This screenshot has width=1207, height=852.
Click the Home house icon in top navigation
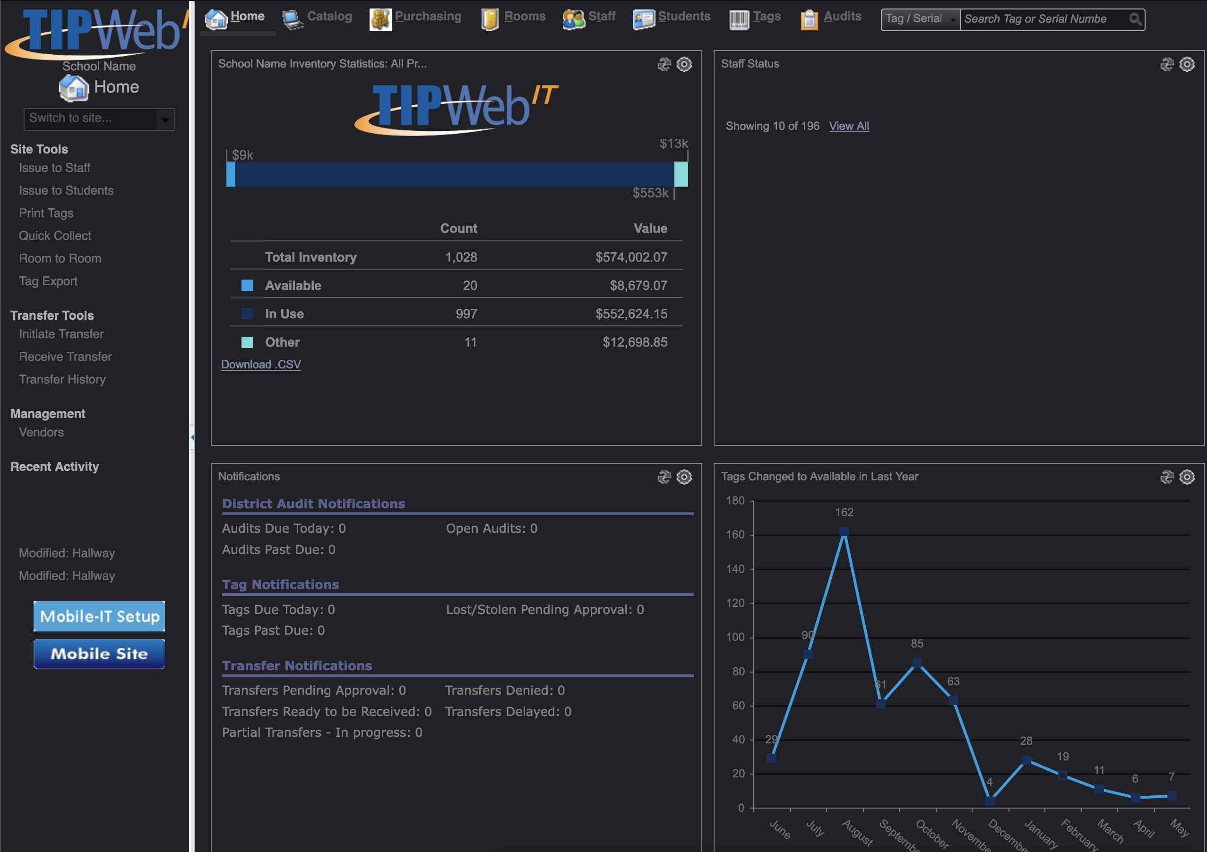click(x=216, y=19)
